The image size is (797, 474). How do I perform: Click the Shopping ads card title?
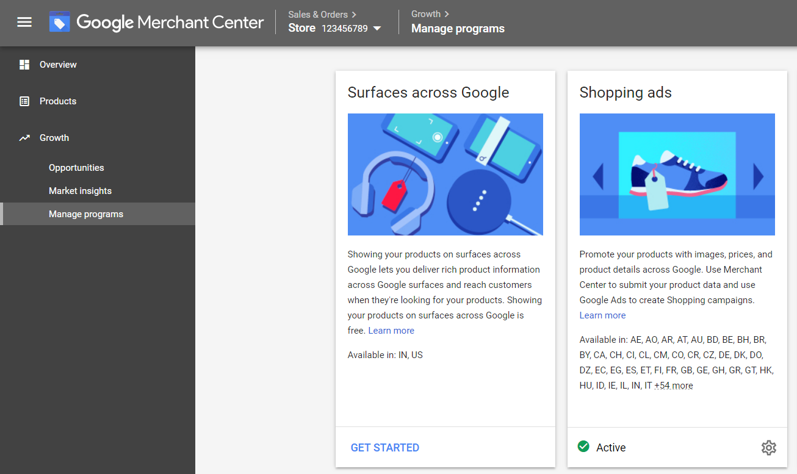(x=626, y=93)
